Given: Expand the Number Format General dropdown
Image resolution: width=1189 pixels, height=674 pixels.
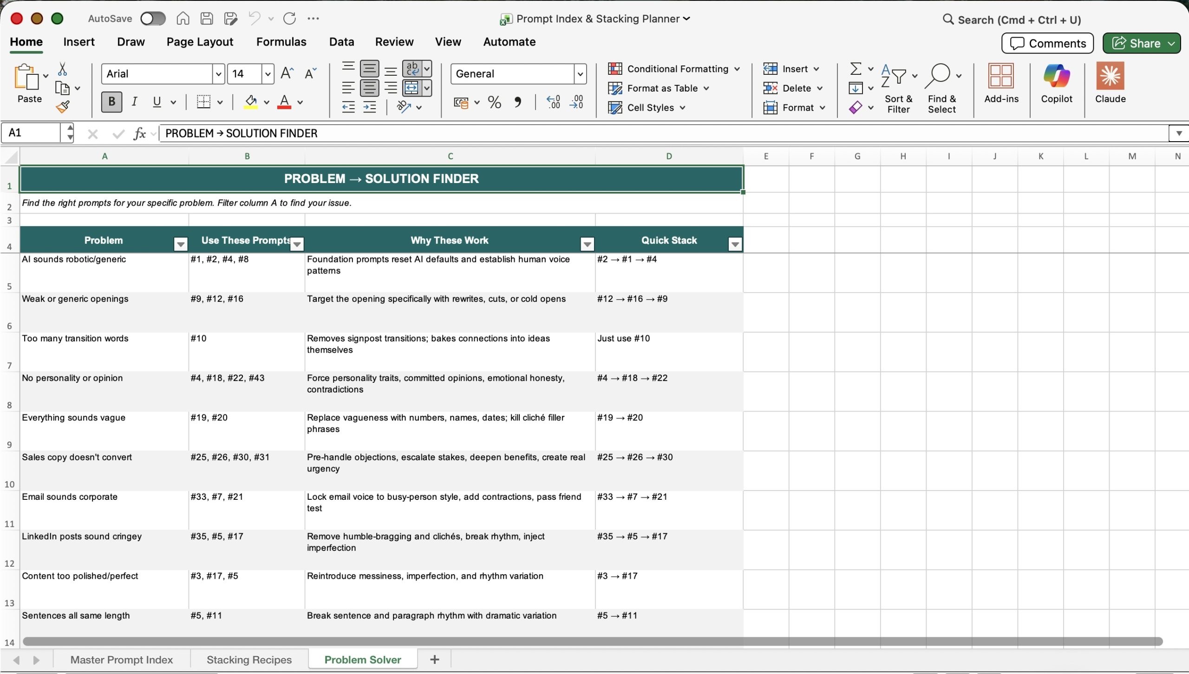Looking at the screenshot, I should (580, 74).
